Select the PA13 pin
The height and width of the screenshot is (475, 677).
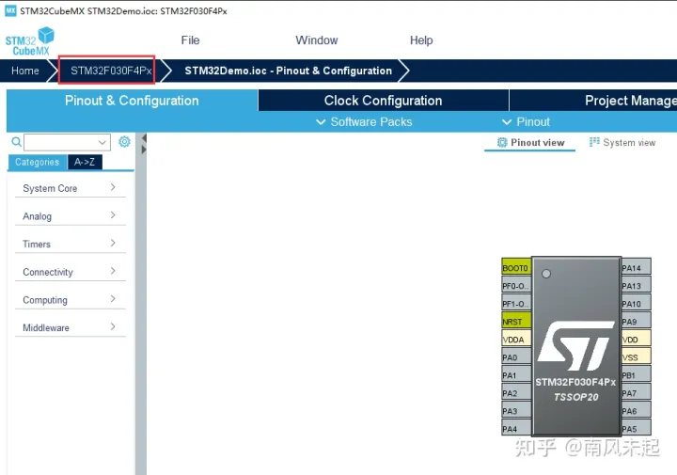(637, 286)
